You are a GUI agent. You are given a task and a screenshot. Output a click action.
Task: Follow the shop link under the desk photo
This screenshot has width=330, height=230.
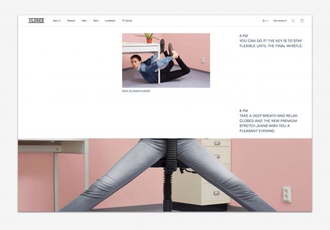136,91
